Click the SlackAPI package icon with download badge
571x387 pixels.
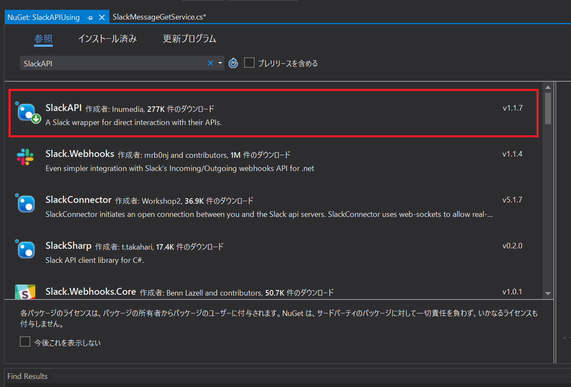[26, 112]
